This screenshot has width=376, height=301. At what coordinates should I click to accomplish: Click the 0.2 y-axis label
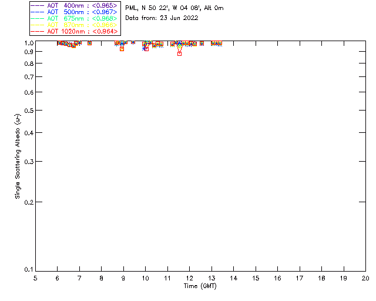coord(29,202)
